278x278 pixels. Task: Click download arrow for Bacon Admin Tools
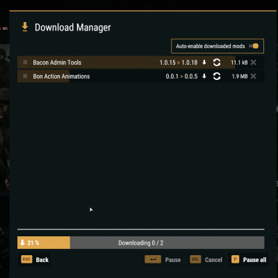(204, 63)
